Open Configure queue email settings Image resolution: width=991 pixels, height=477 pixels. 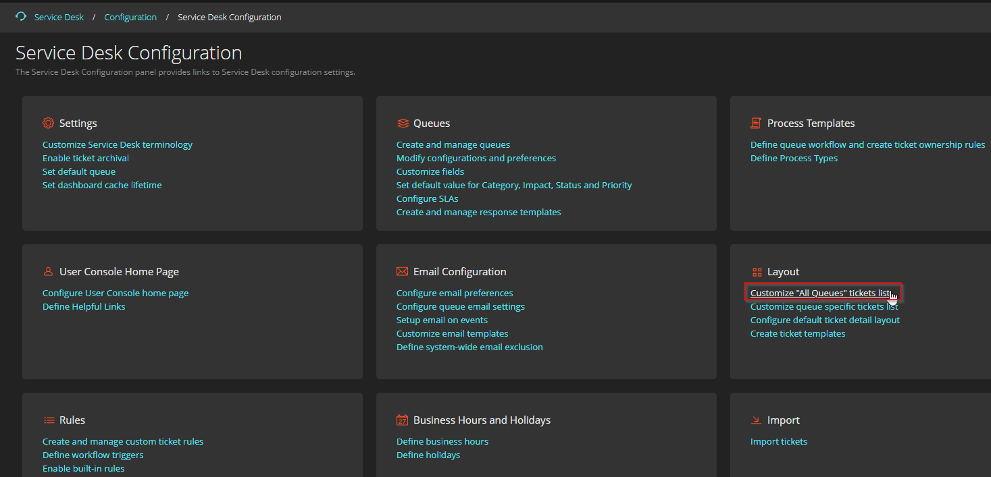point(461,306)
